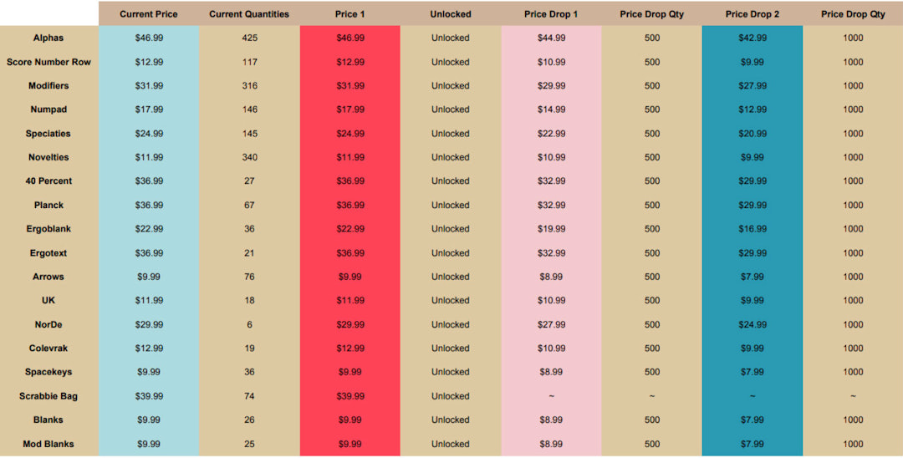Click the Price 1 column header
This screenshot has width=903, height=458.
[349, 14]
